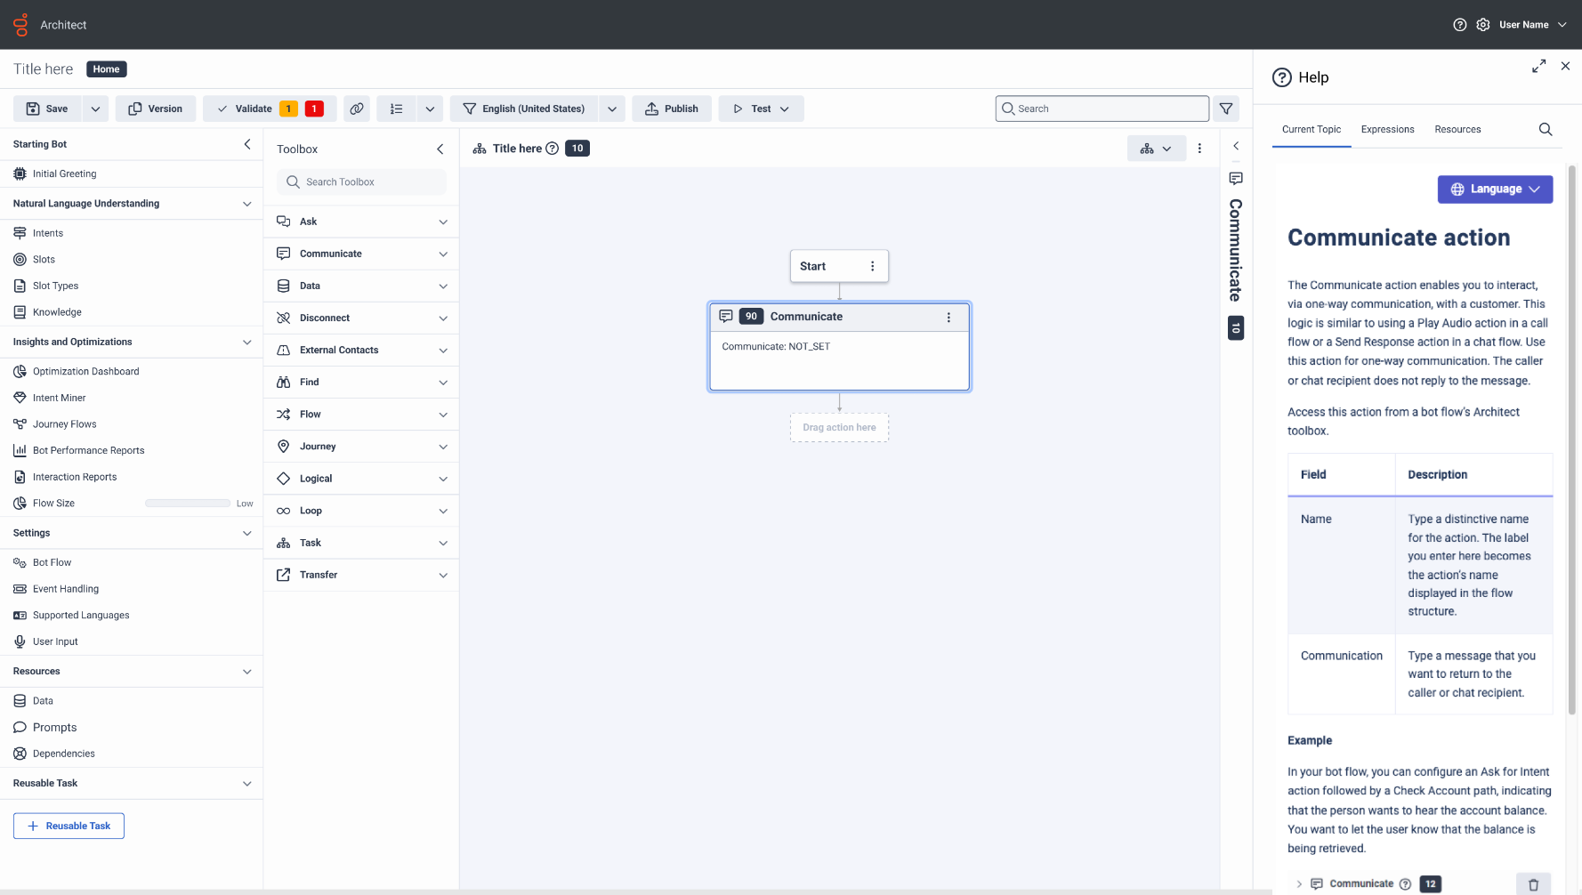The height and width of the screenshot is (895, 1582).
Task: Expand the Communicate category in the Toolbox
Action: point(442,254)
